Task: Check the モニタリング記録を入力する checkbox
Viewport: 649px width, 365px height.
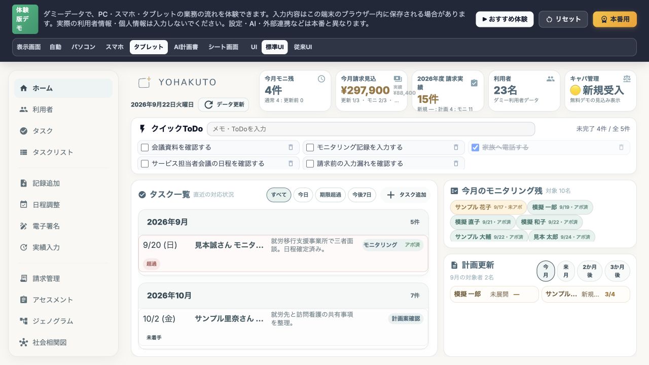Action: coord(310,148)
